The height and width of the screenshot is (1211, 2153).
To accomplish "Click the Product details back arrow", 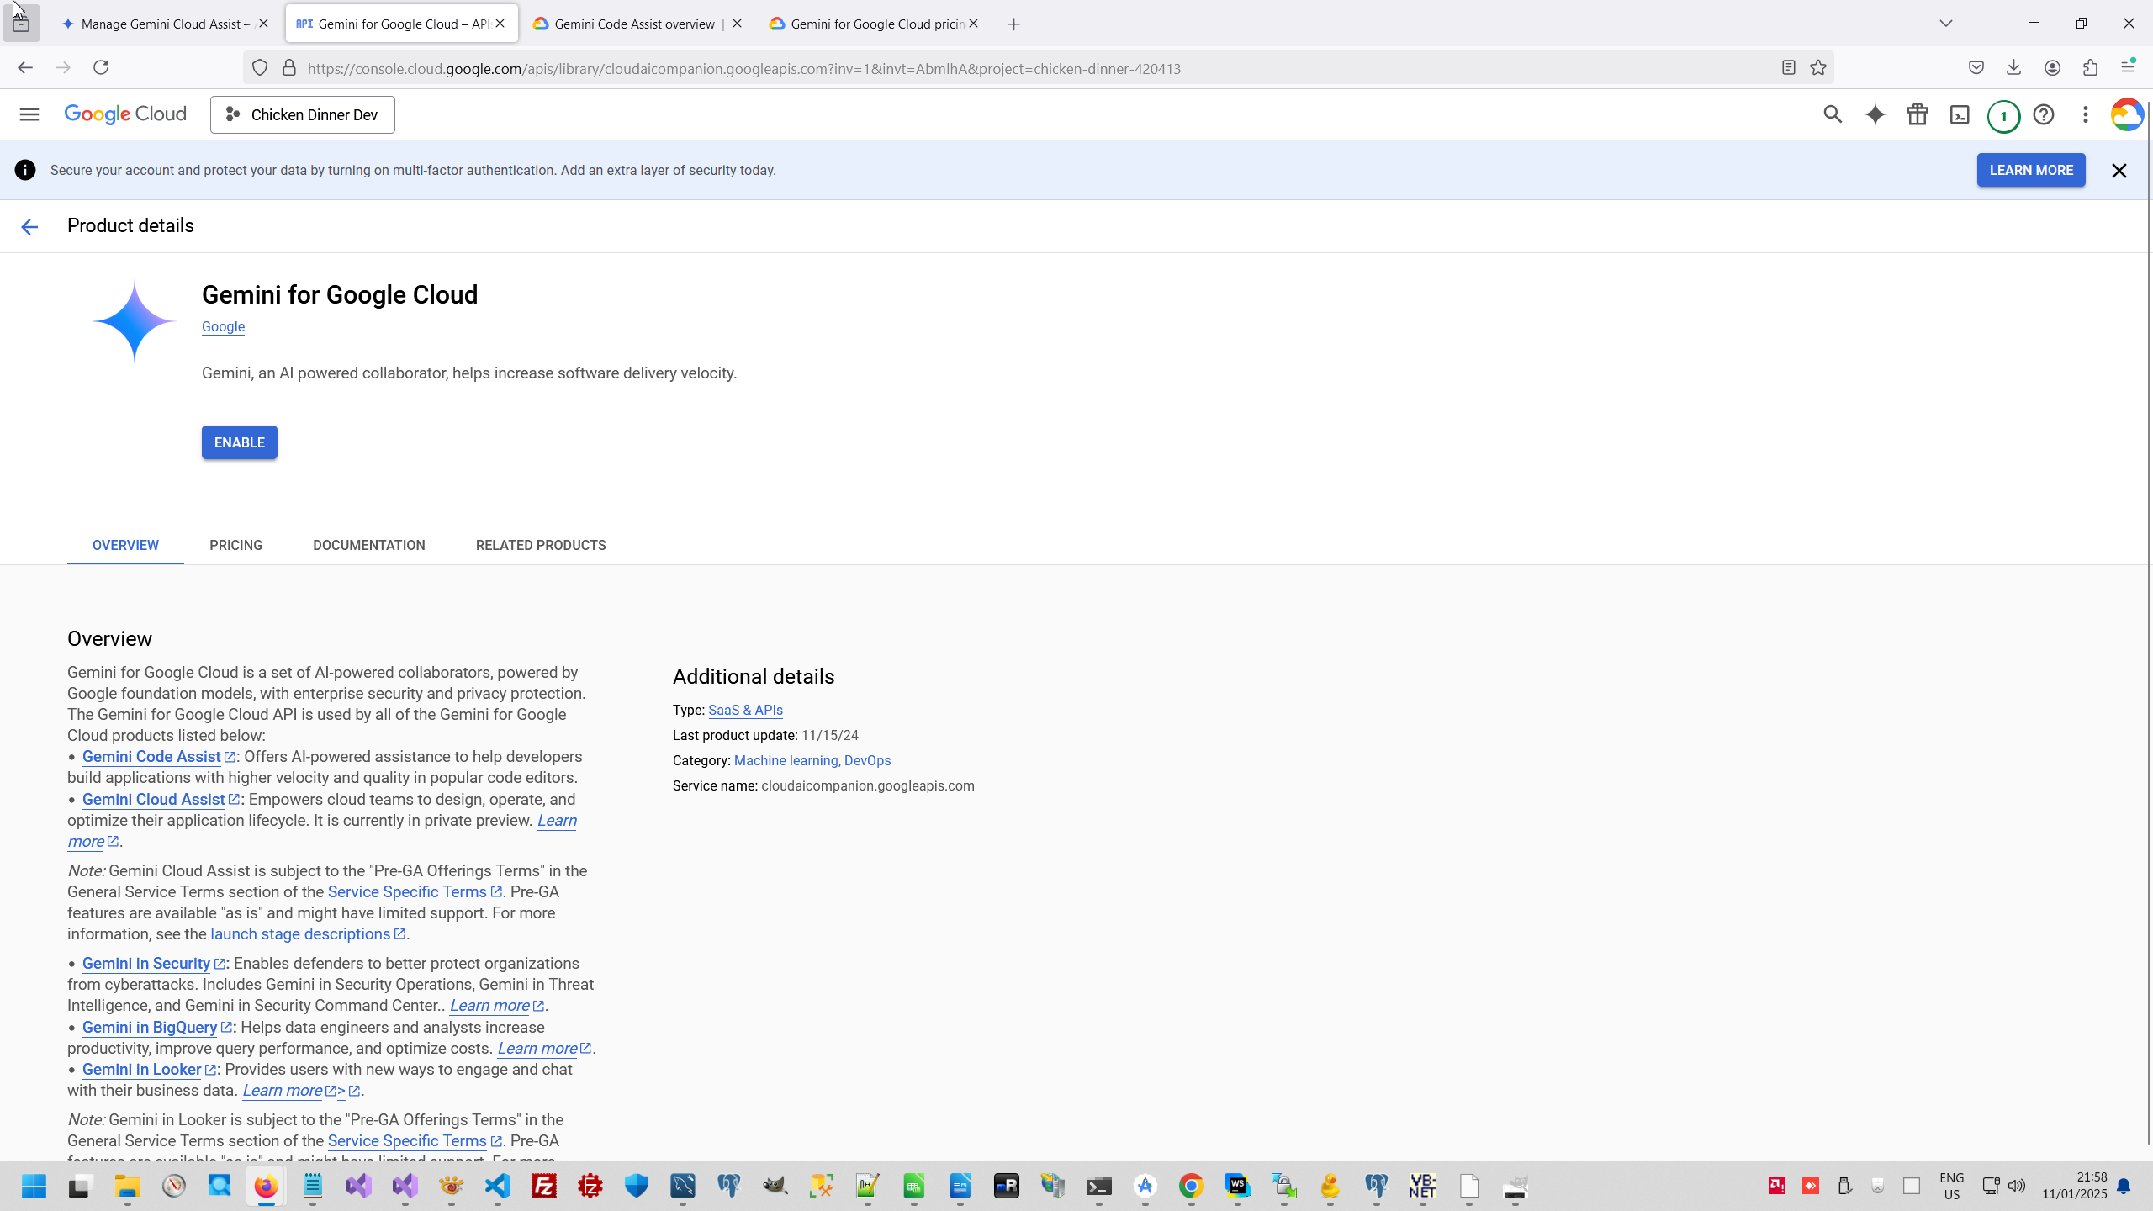I will 29,226.
